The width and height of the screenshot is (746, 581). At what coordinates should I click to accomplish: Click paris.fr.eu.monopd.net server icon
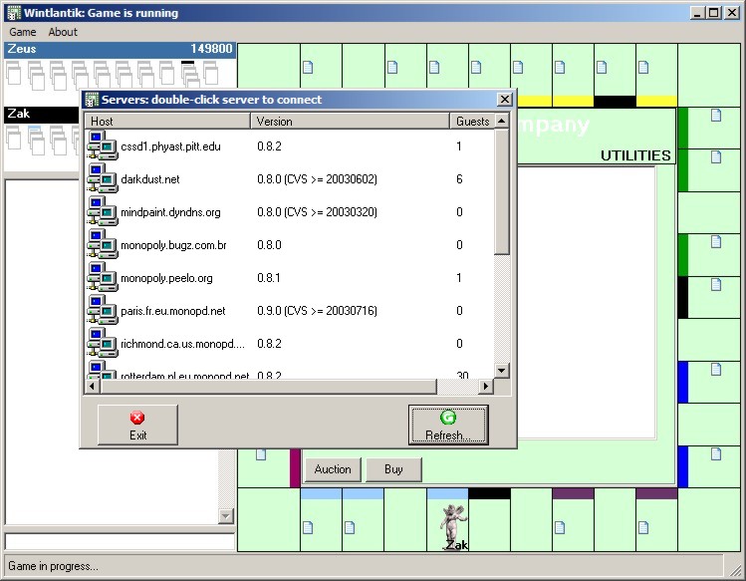click(x=102, y=310)
